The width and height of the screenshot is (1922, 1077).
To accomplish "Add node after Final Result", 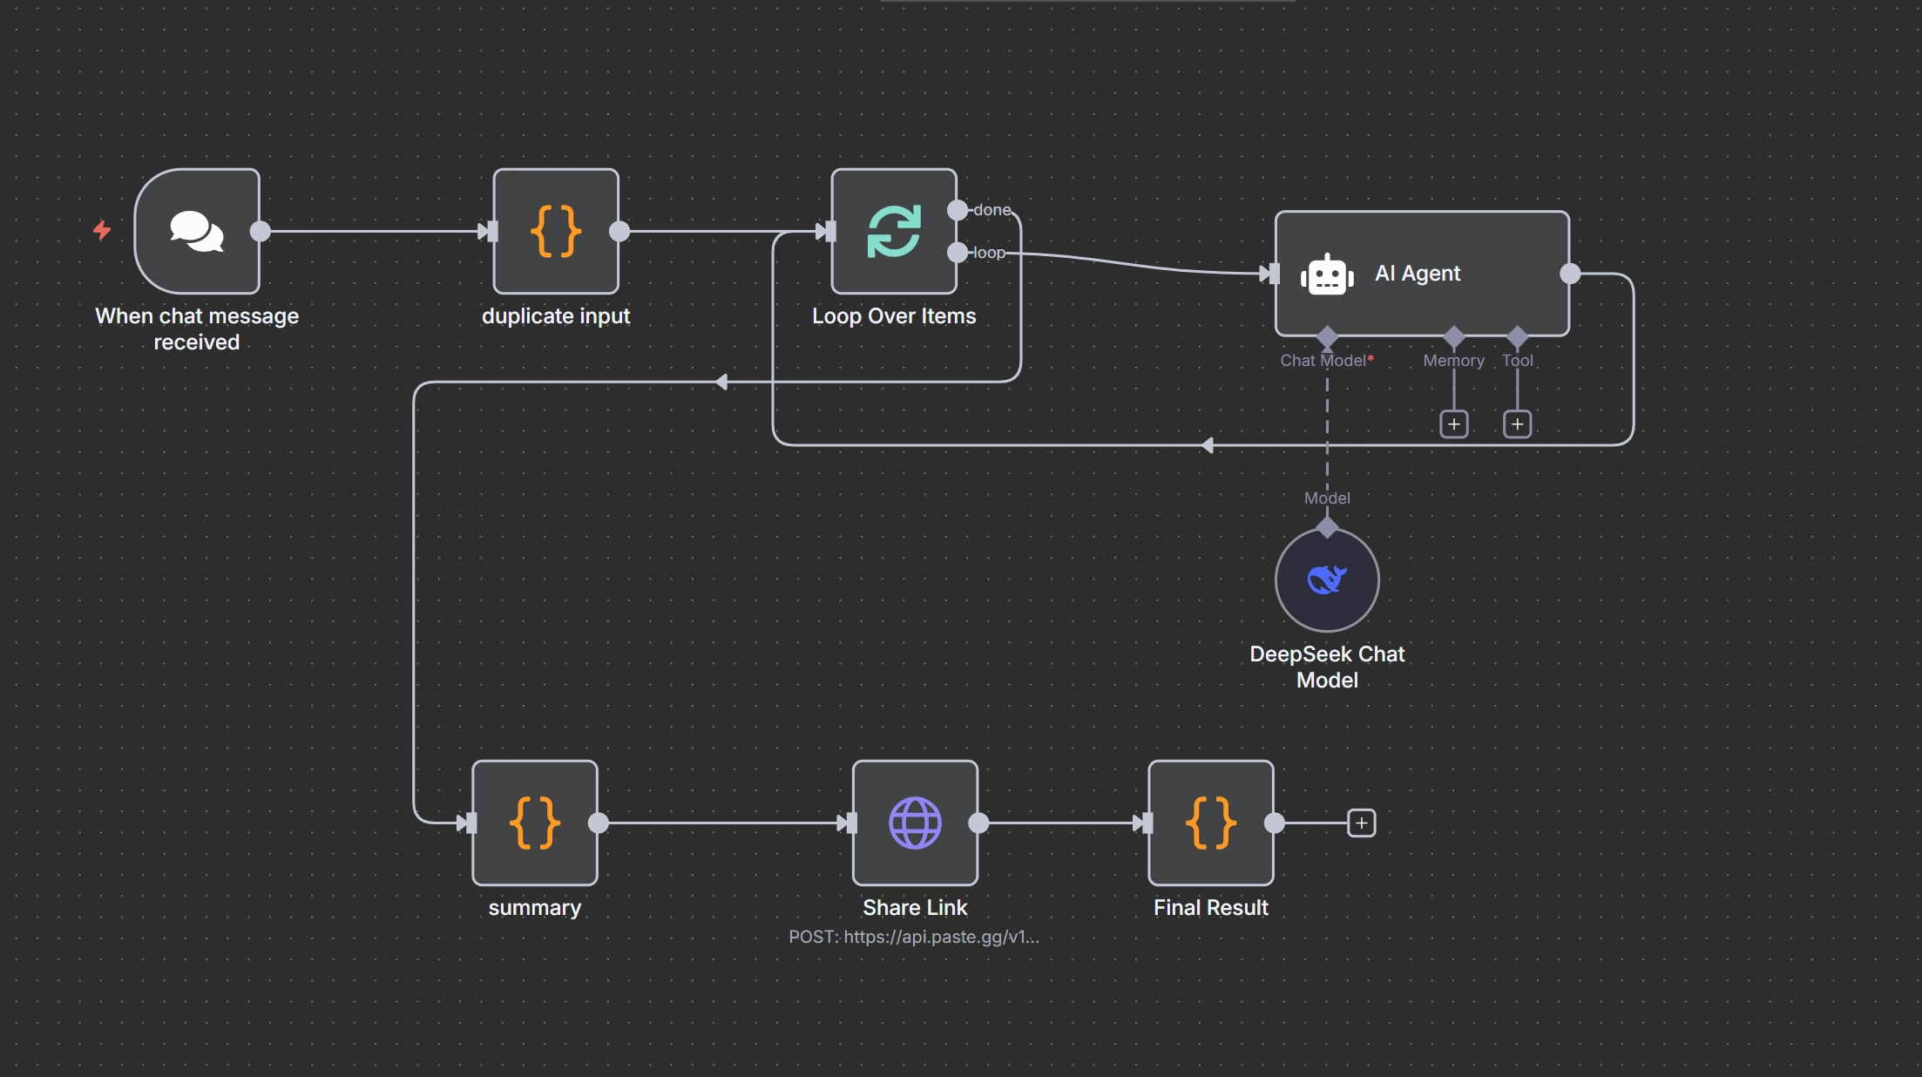I will 1361,823.
